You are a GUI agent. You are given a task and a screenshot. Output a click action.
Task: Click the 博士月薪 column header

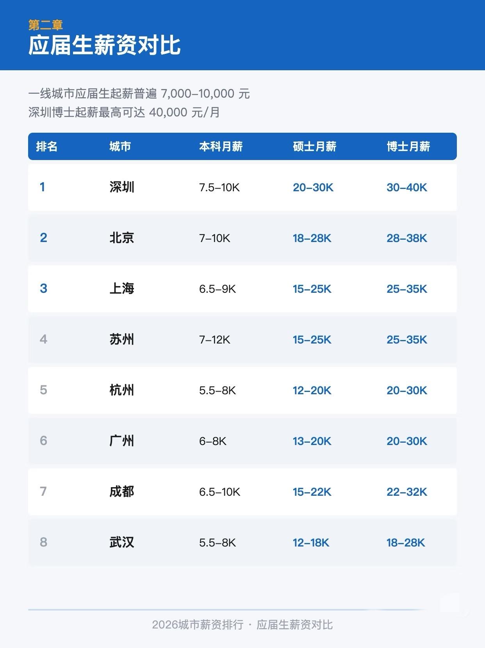click(408, 146)
